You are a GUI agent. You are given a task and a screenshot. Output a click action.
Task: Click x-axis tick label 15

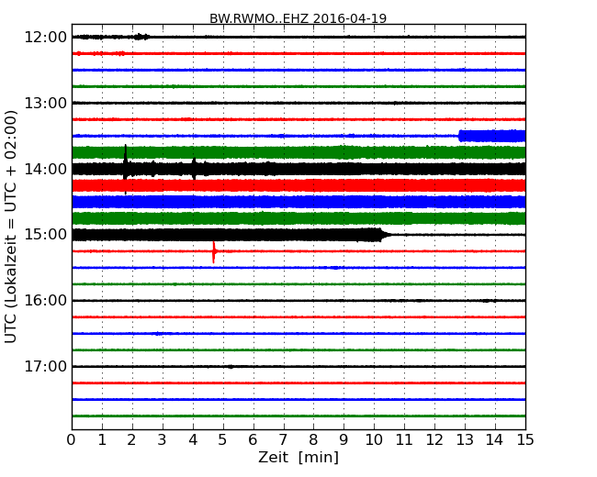pos(525,440)
